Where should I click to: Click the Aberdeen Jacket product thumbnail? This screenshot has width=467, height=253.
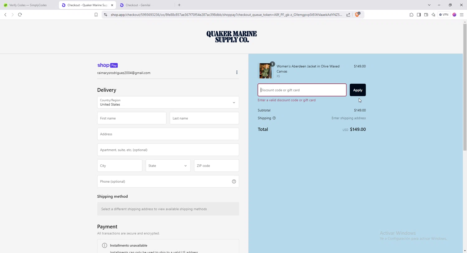coord(265,71)
